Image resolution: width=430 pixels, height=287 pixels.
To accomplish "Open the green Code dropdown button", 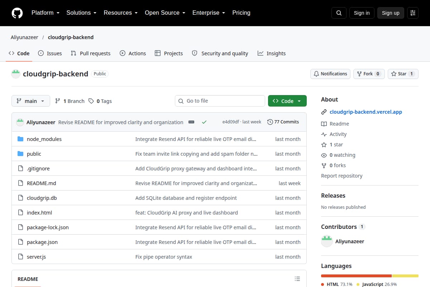I will 287,101.
